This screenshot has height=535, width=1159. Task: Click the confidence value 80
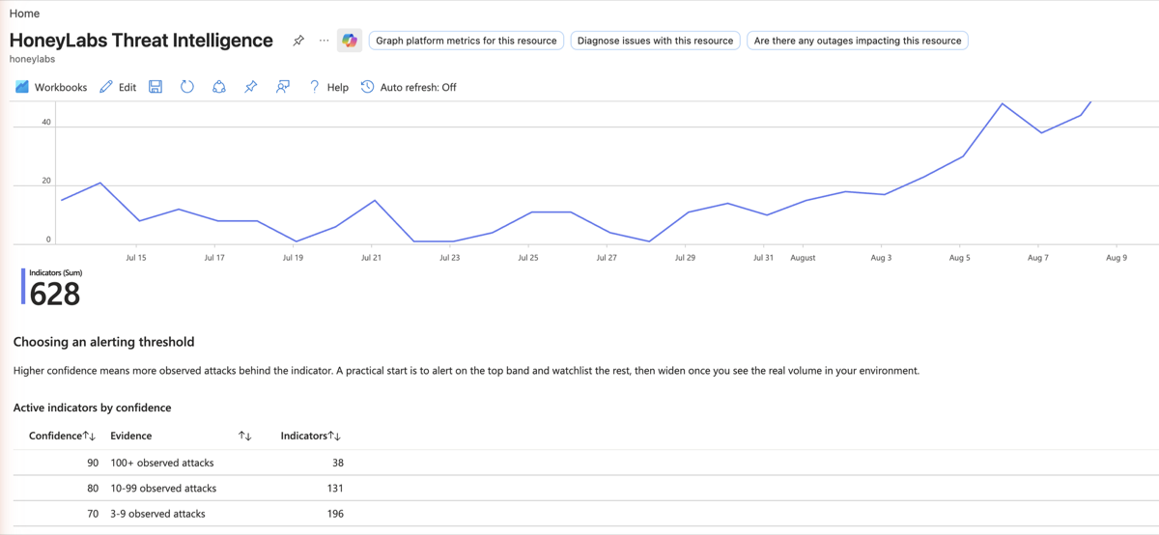coord(93,488)
